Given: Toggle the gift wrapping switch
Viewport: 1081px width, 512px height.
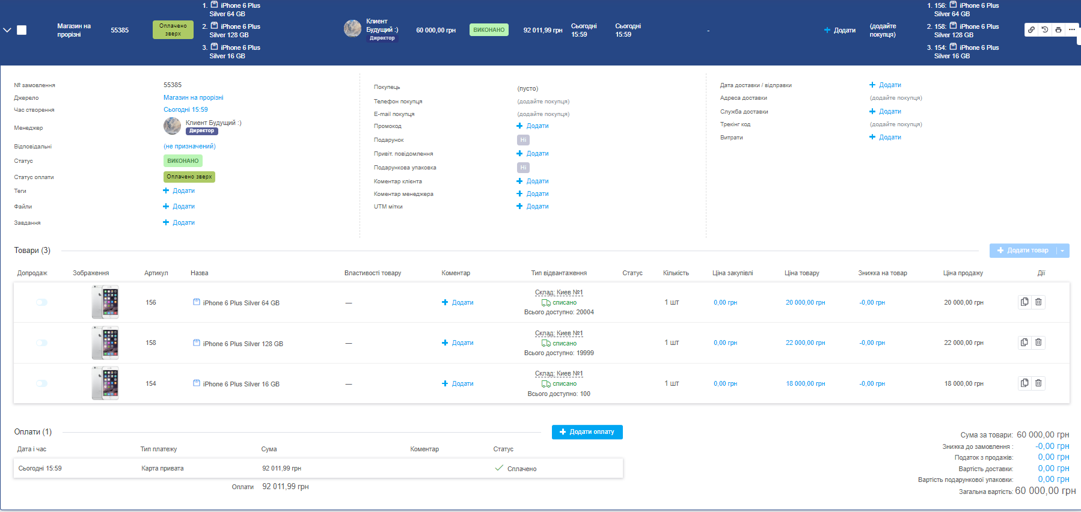Looking at the screenshot, I should click(523, 168).
